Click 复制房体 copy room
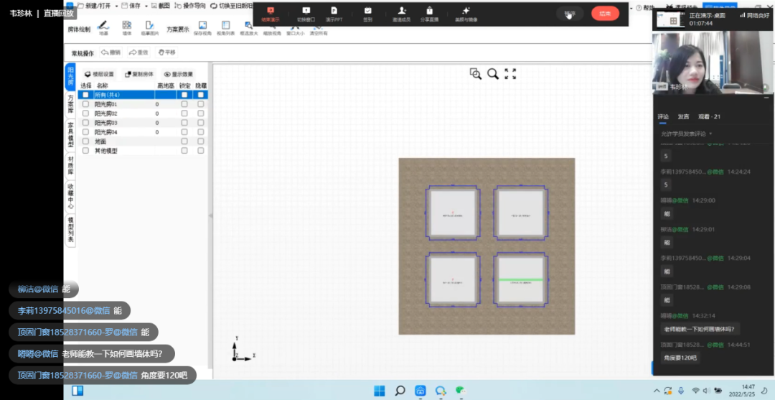The width and height of the screenshot is (775, 400). tap(139, 74)
